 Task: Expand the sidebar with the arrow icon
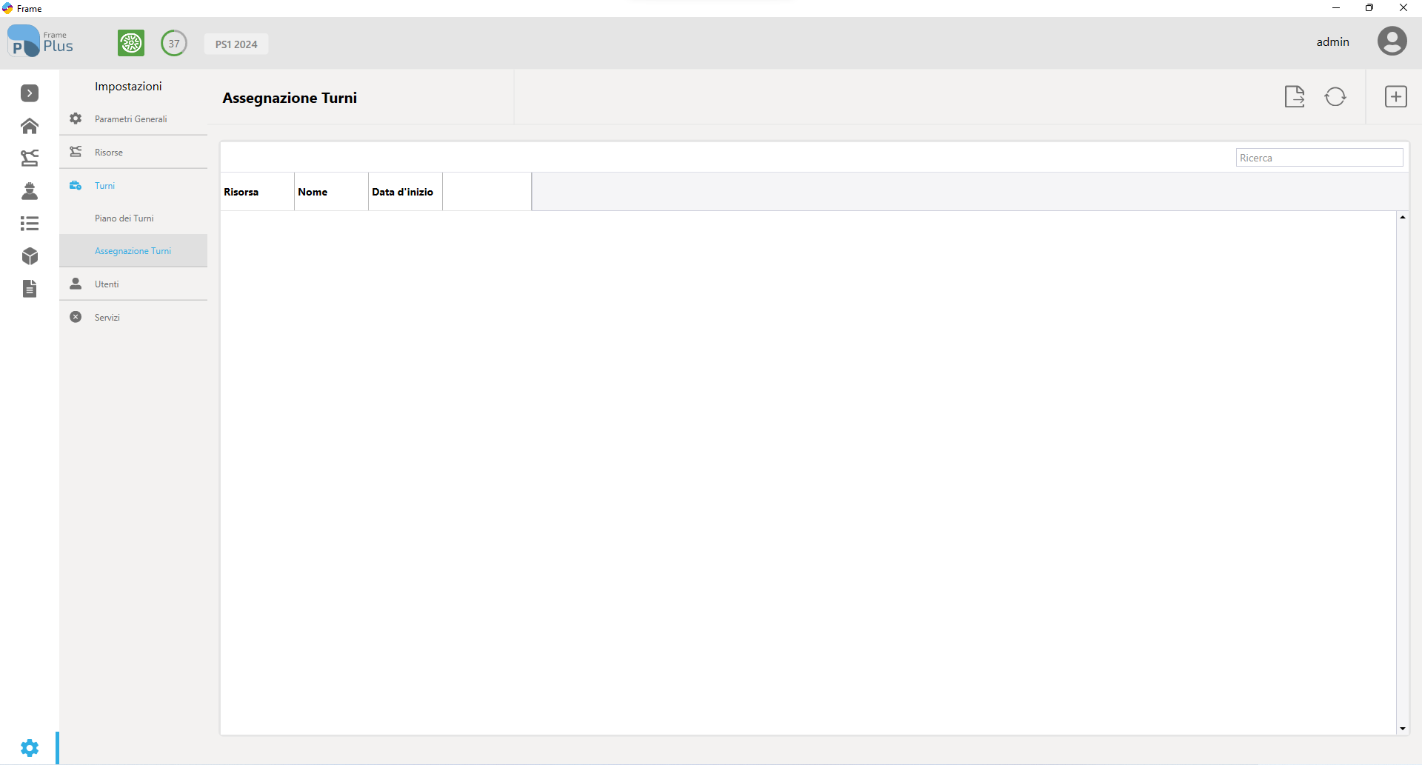click(x=30, y=93)
